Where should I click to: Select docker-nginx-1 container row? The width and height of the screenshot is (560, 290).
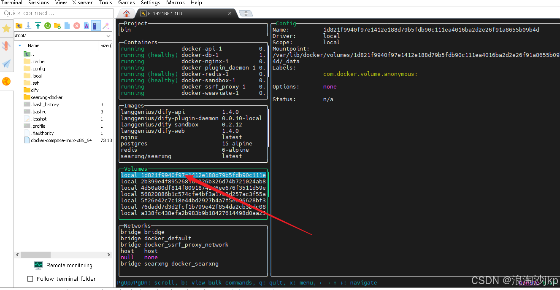193,62
